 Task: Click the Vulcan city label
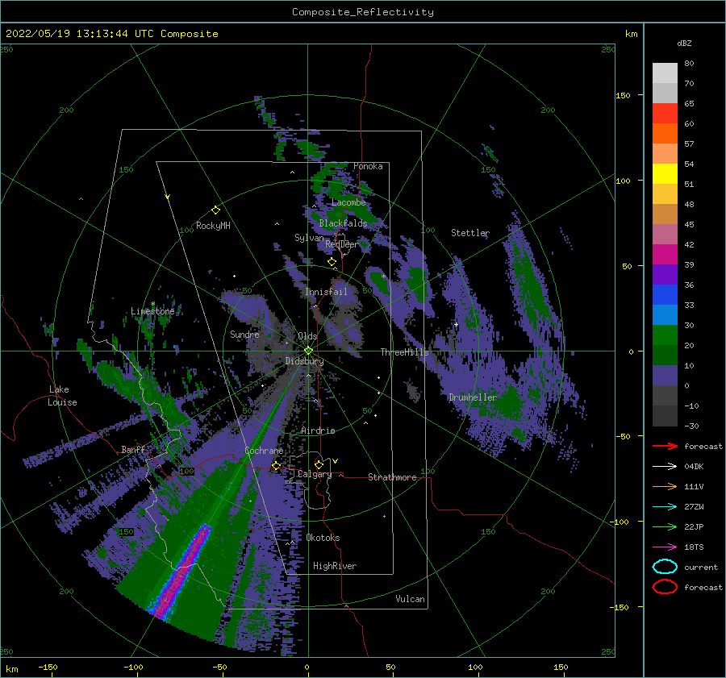pos(410,599)
